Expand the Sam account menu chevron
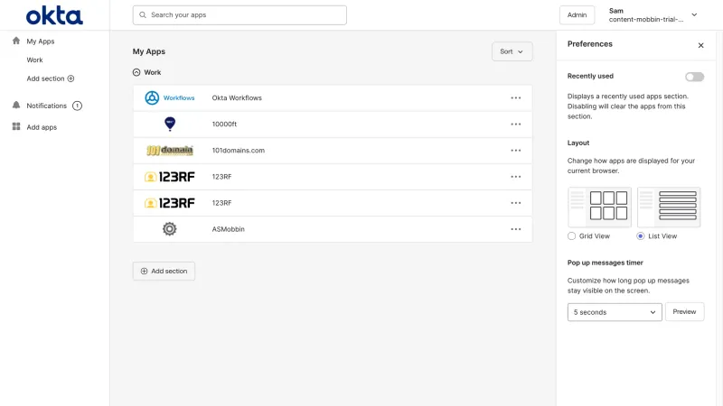Screen dimensions: 723x406 click(x=694, y=14)
